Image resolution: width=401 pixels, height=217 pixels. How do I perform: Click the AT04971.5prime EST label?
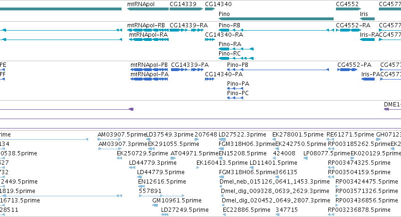coord(195,153)
